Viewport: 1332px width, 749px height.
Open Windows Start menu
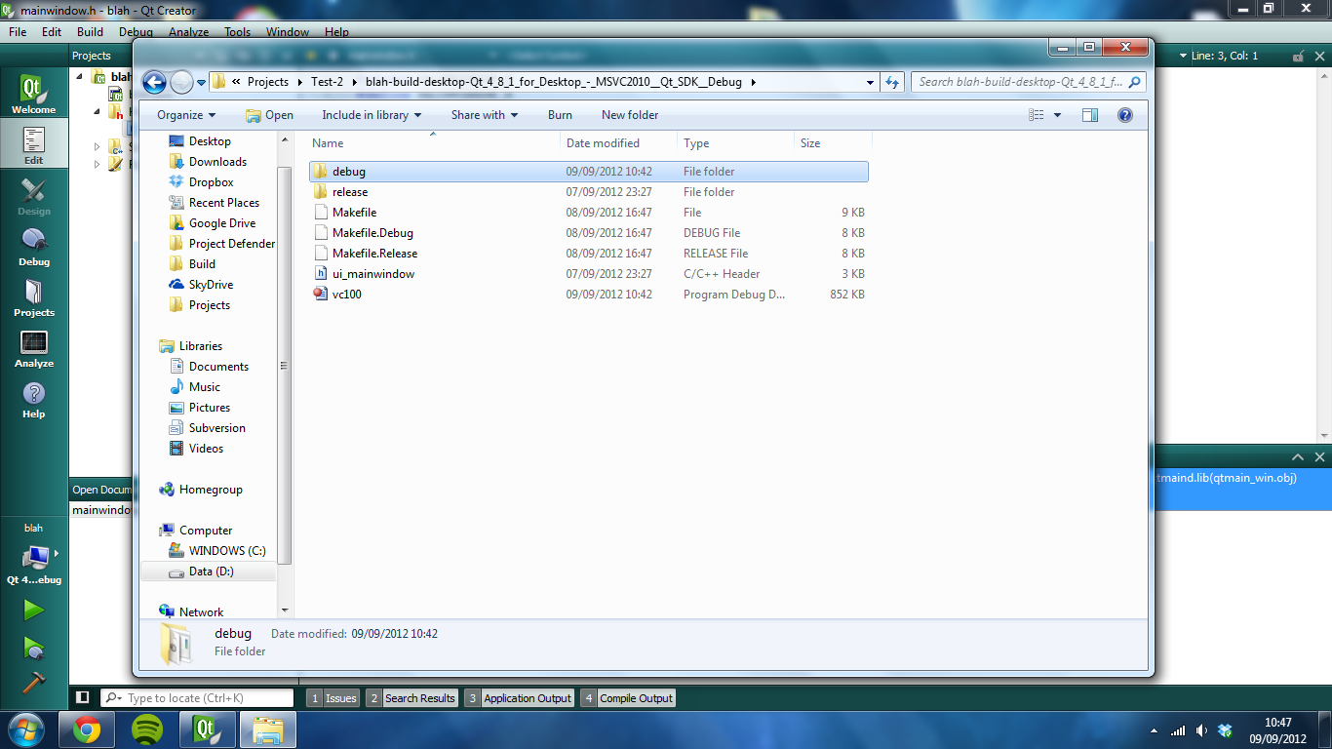26,729
